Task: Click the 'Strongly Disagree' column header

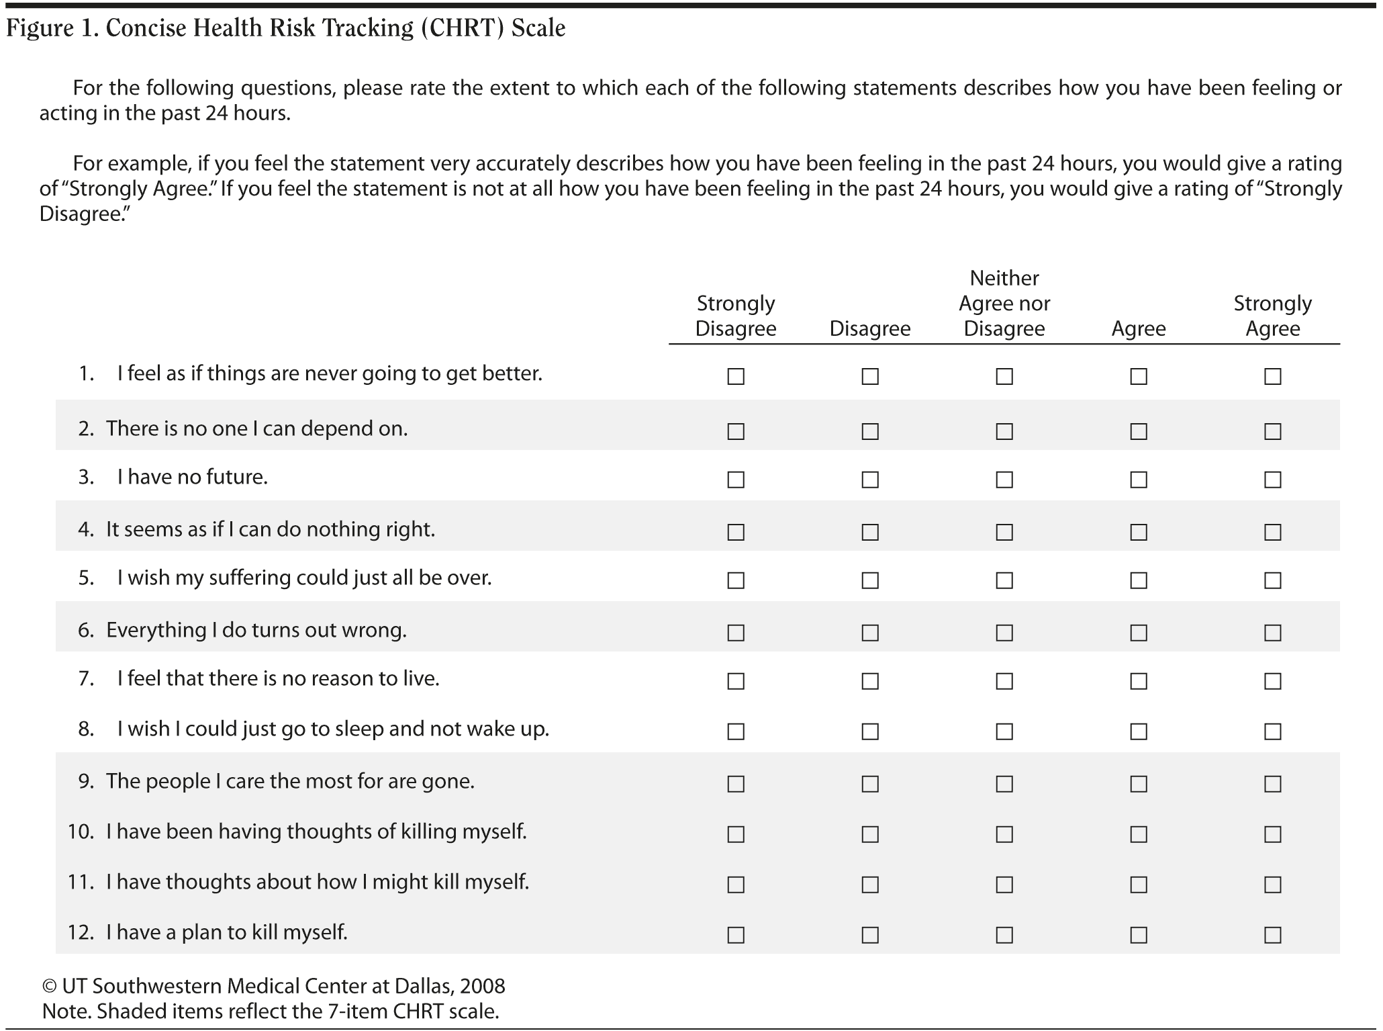Action: point(736,316)
